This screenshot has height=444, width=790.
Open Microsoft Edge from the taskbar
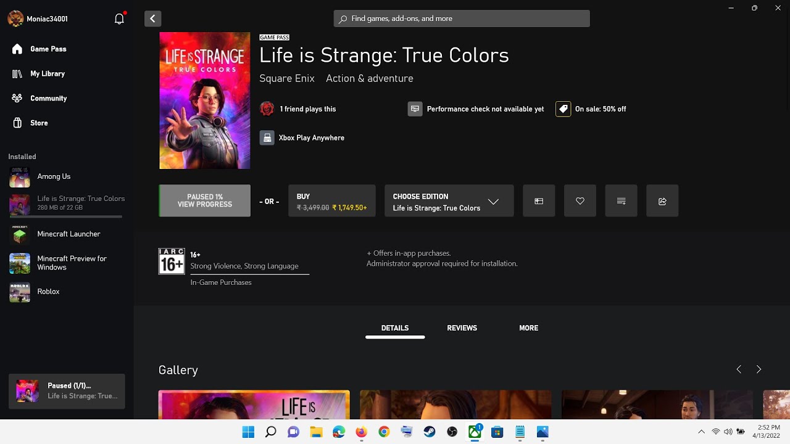339,432
